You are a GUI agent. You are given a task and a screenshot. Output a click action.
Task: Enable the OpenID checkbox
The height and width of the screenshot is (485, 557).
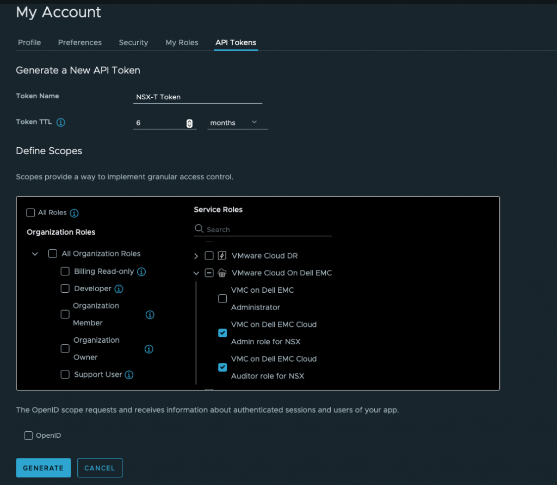29,436
